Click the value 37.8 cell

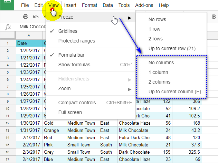click(187, 145)
